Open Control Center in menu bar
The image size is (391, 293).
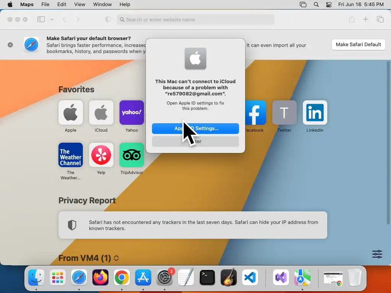[329, 5]
